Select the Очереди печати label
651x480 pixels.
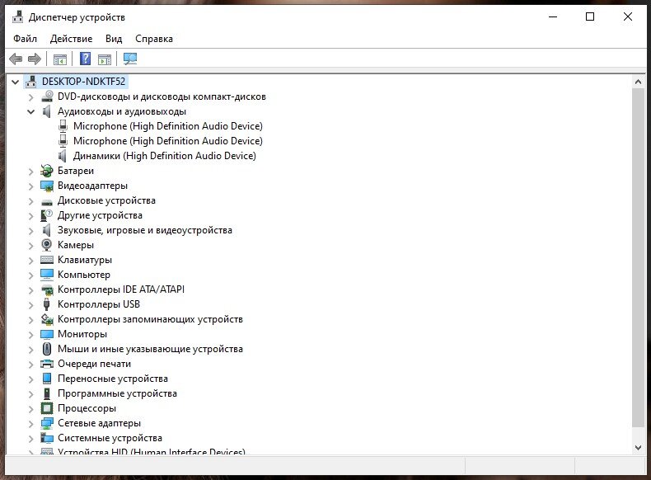(94, 364)
